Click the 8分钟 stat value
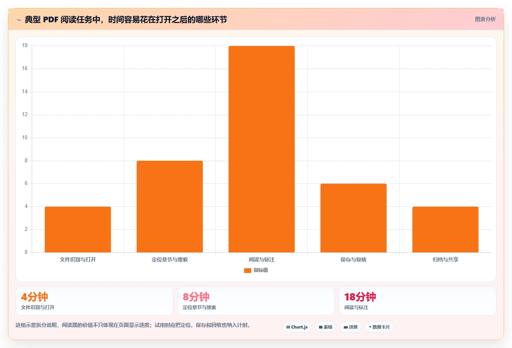The width and height of the screenshot is (512, 348). click(196, 297)
